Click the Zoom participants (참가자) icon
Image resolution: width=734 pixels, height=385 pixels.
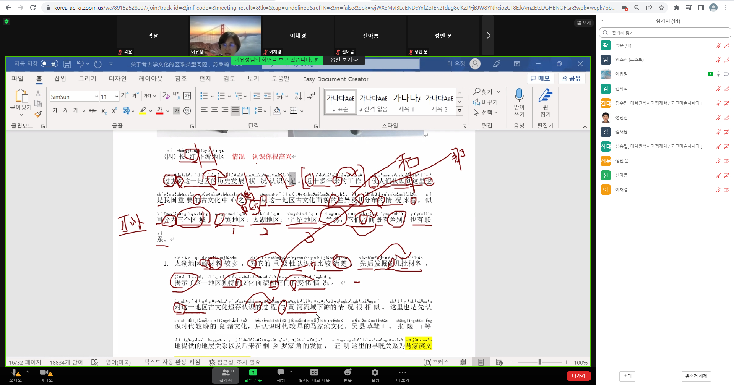click(x=226, y=373)
